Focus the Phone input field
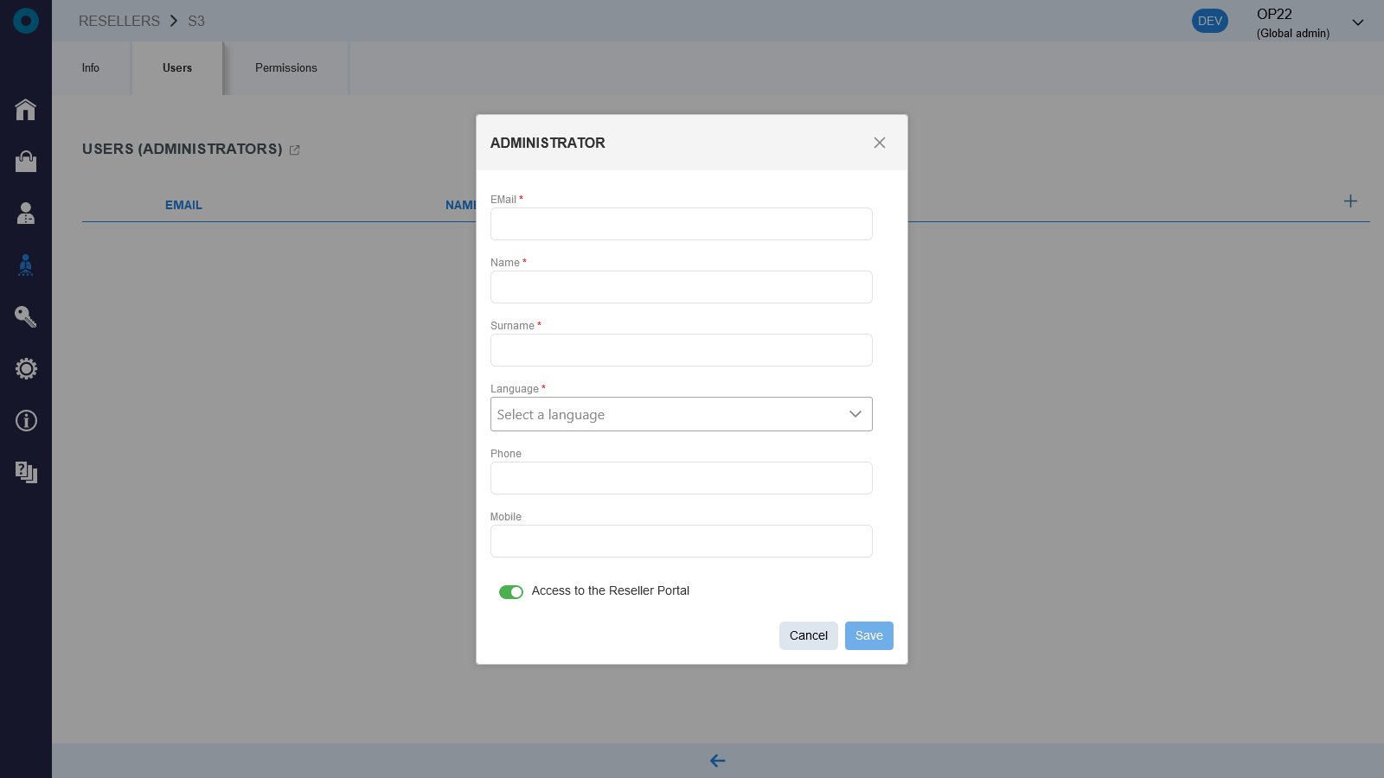This screenshot has height=778, width=1384. [682, 478]
